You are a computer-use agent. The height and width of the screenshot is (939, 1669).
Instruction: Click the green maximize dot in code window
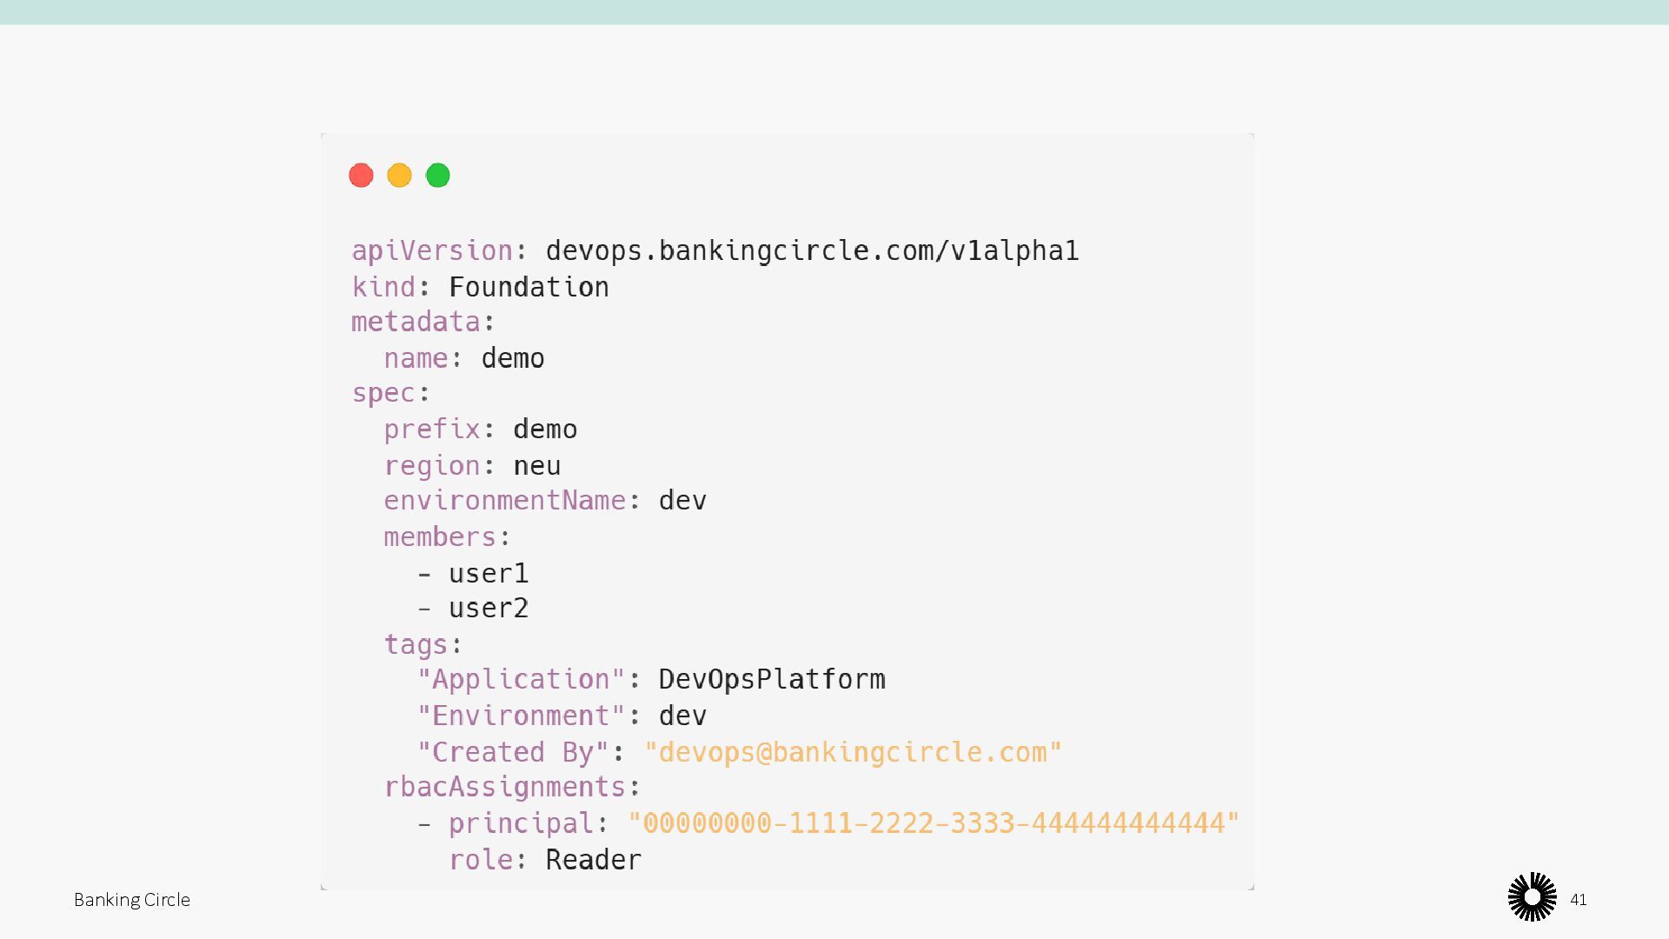(x=438, y=176)
